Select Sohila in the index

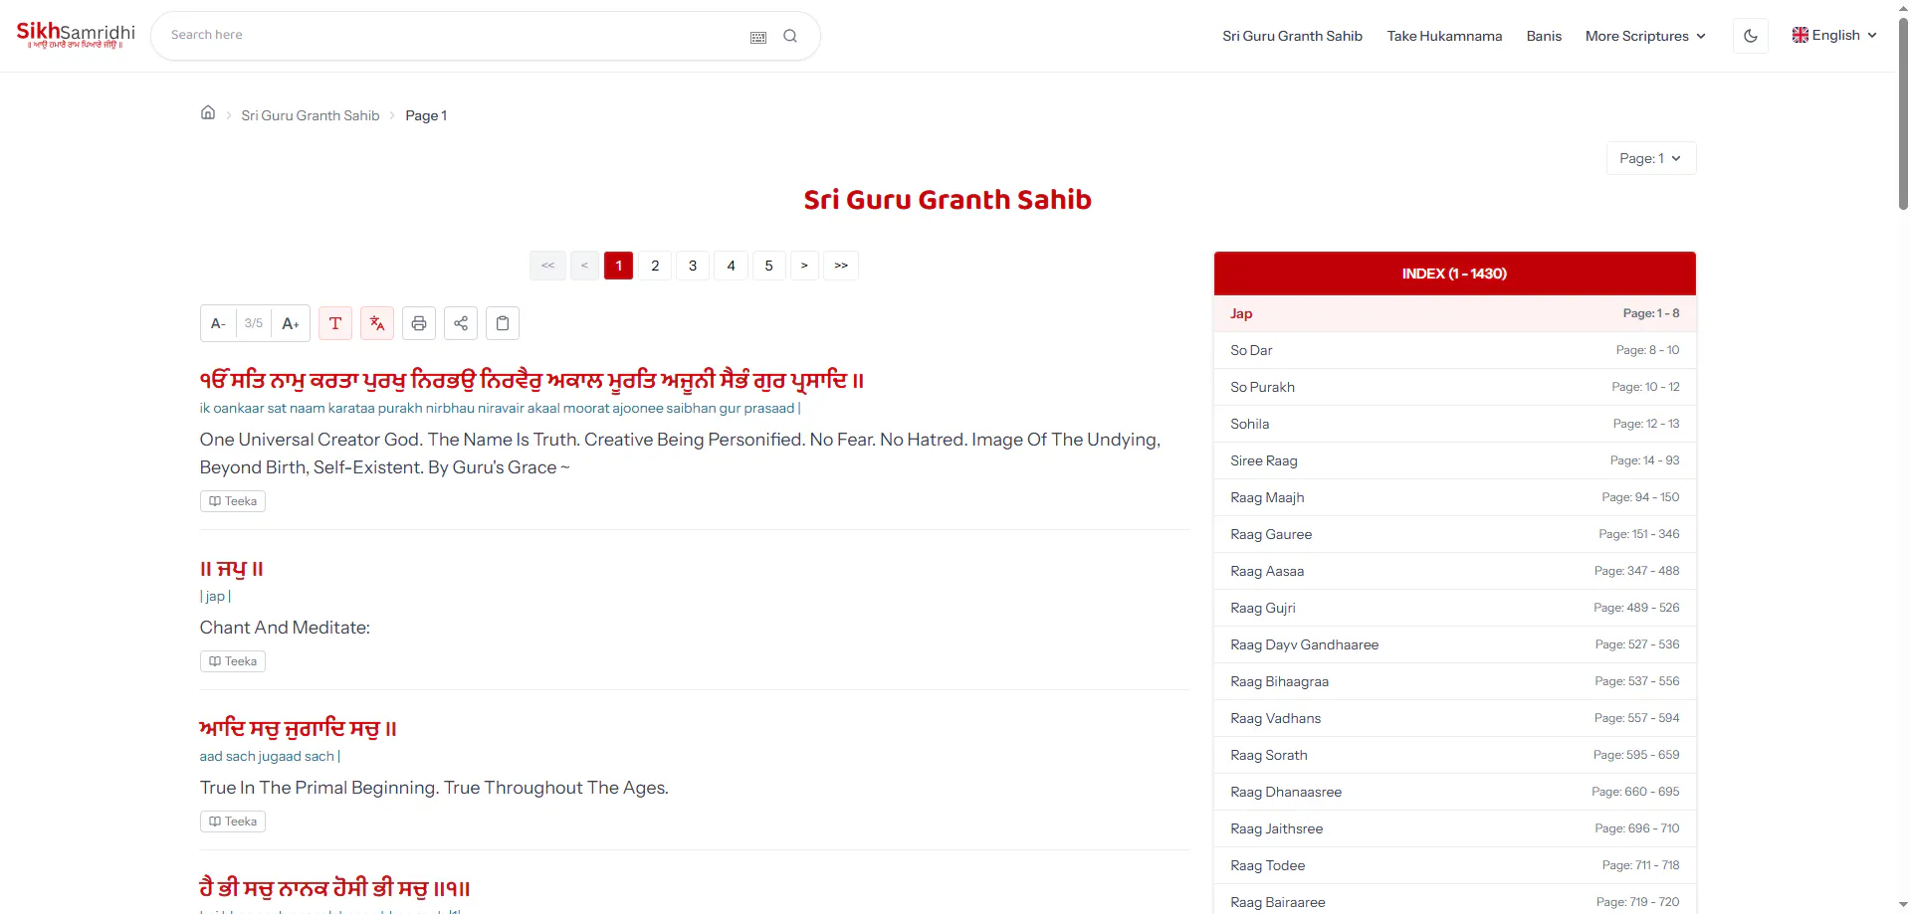(1454, 424)
